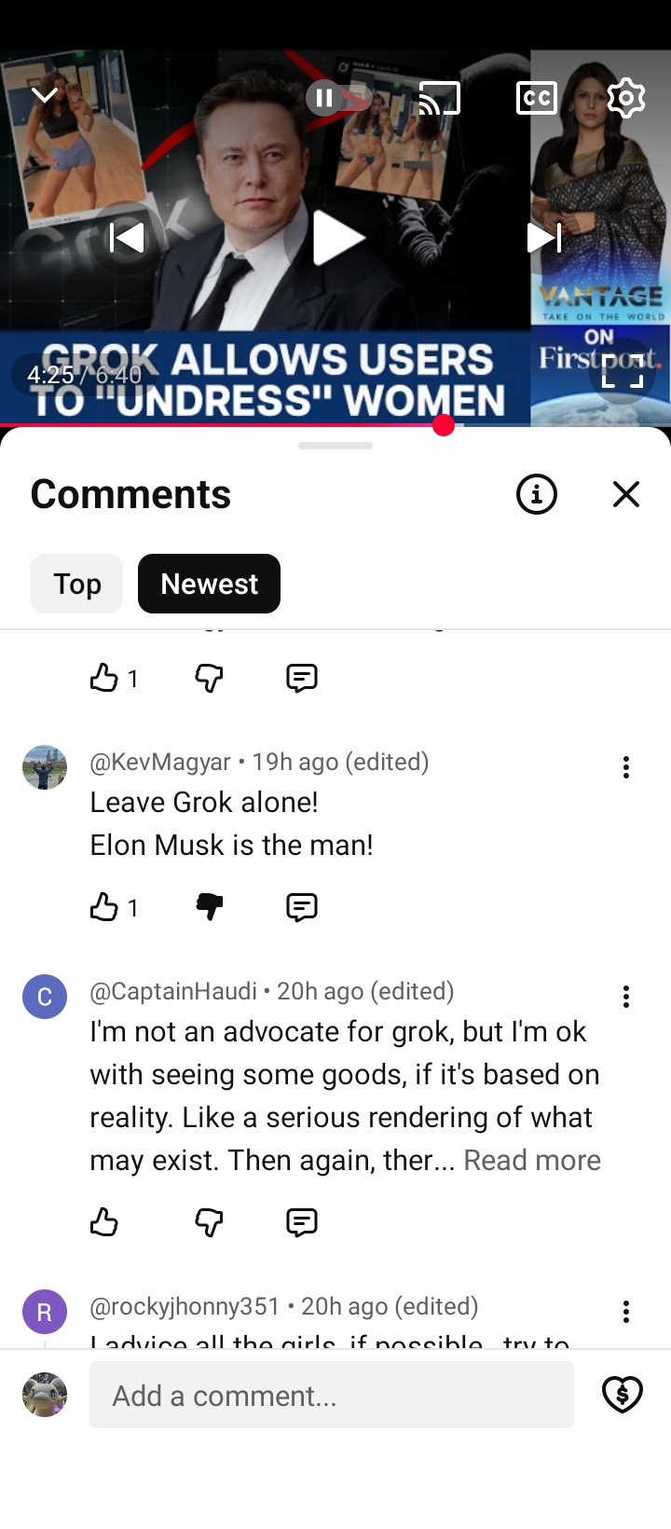Select the Newest comments tab
Viewport: 671px width, 1529px height.
(209, 584)
